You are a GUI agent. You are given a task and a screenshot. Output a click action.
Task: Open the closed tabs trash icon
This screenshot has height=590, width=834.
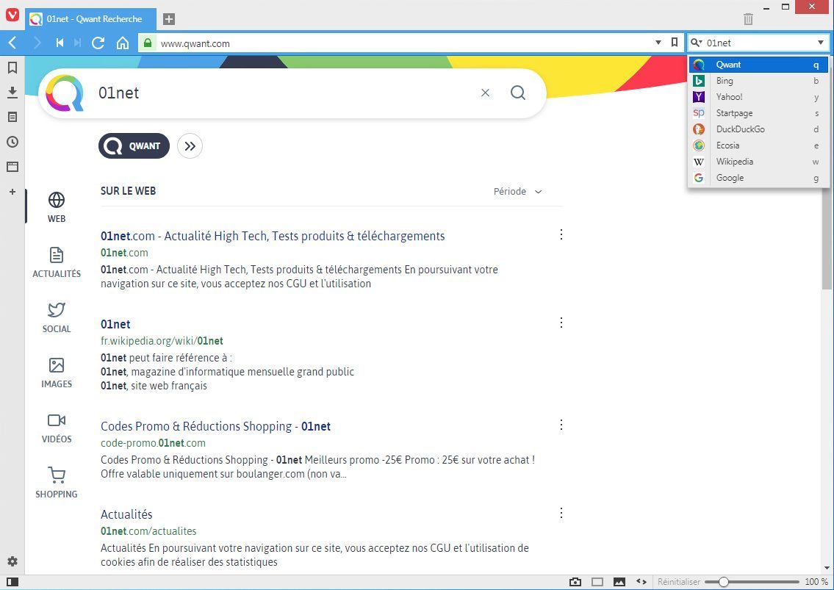748,19
